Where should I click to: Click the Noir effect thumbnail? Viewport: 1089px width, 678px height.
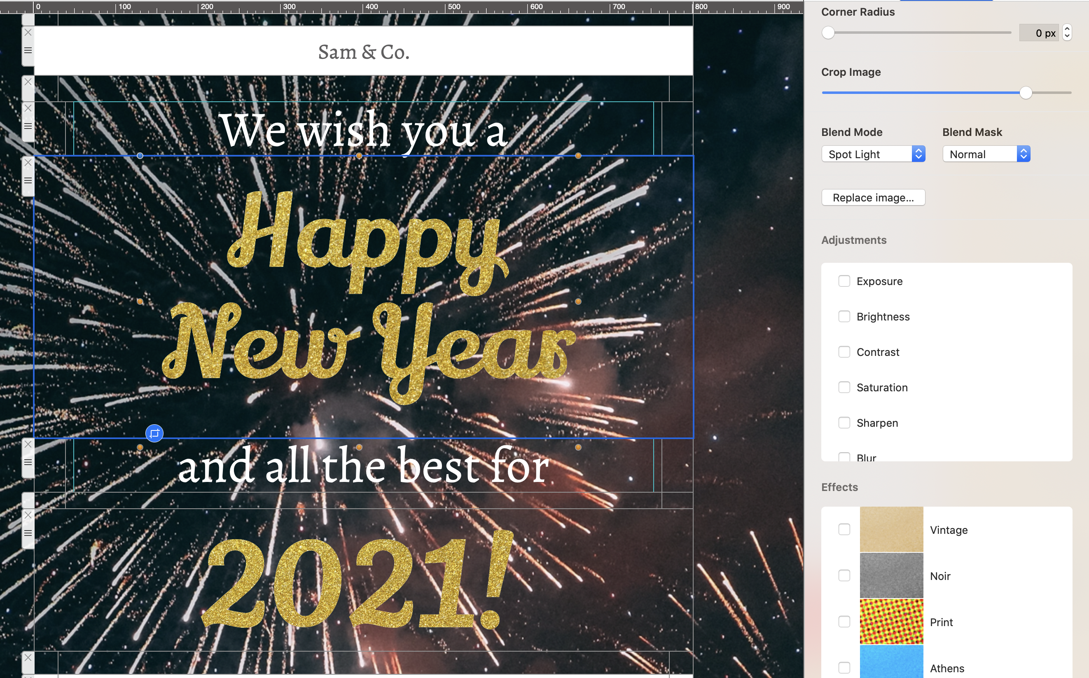point(891,576)
